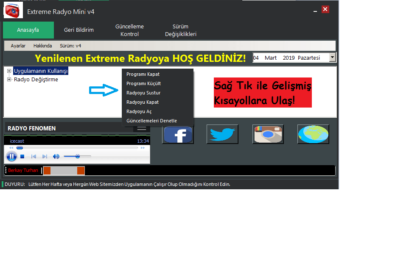Choose Programı Küçült from context menu
The height and width of the screenshot is (260, 395).
[157, 83]
